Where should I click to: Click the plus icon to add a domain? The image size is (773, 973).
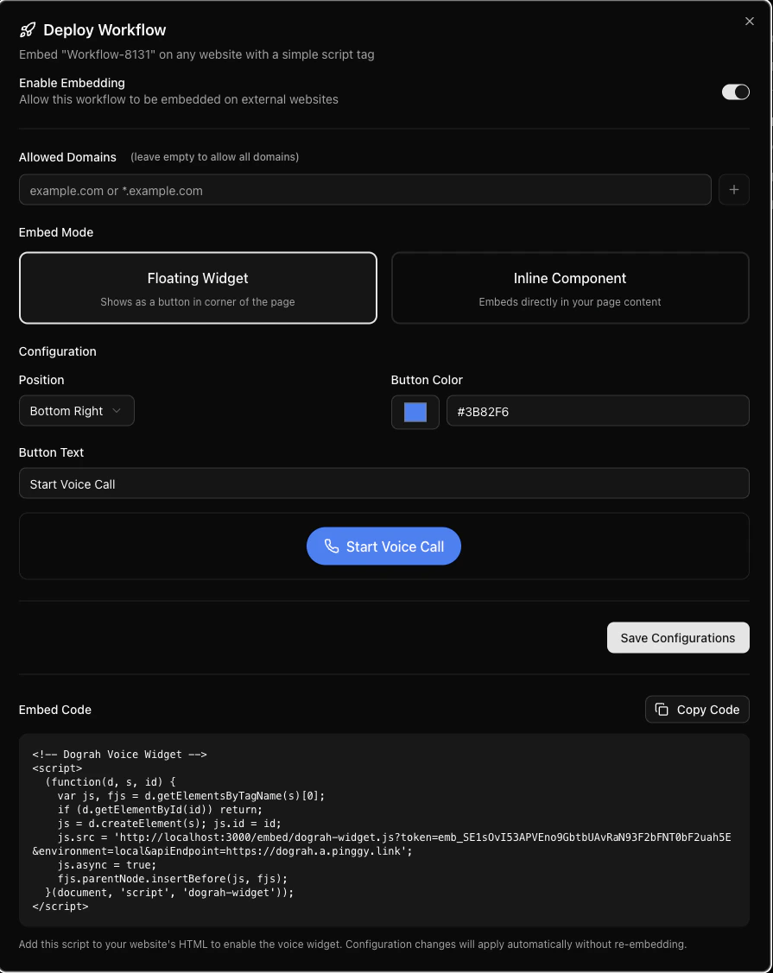pyautogui.click(x=734, y=189)
